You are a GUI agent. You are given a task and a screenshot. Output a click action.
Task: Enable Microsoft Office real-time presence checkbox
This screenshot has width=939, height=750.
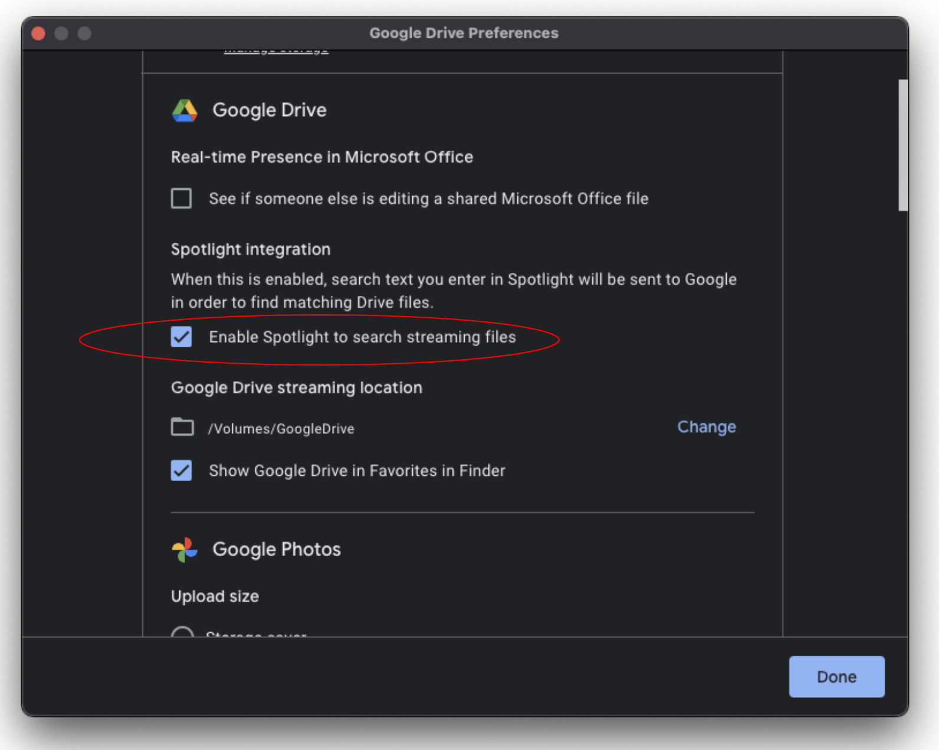point(182,199)
